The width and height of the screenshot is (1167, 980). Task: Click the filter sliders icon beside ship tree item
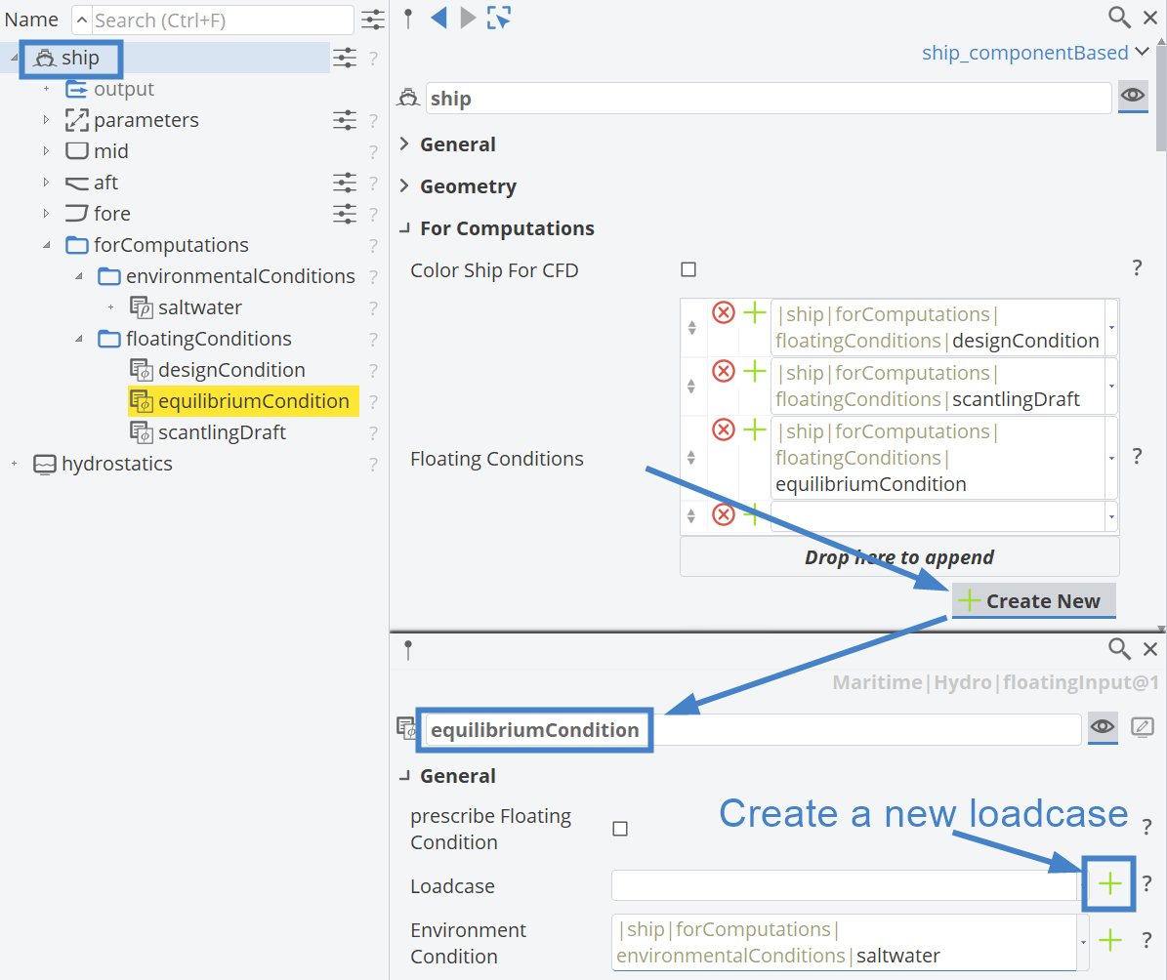pos(345,59)
